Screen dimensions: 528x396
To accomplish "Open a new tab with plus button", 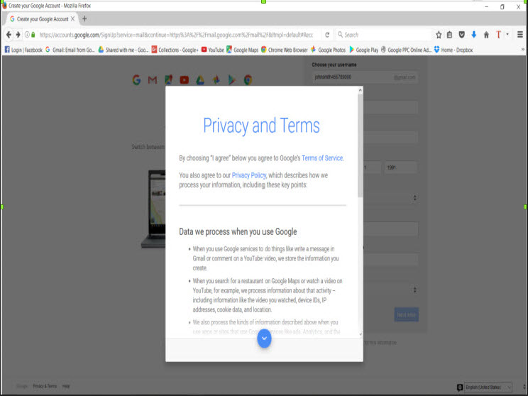I will point(84,18).
